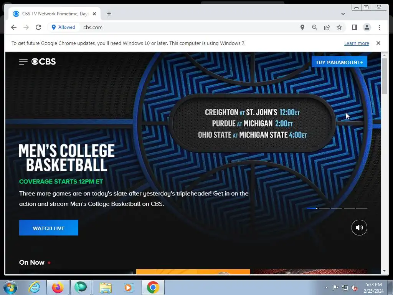The width and height of the screenshot is (393, 295).
Task: Bookmark this tab with the star
Action: click(x=339, y=27)
